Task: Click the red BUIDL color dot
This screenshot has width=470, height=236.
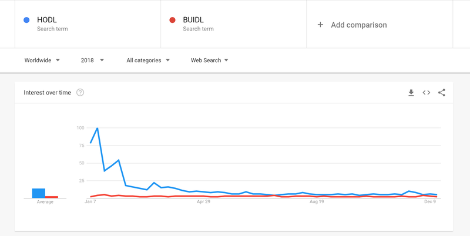Action: (x=172, y=21)
